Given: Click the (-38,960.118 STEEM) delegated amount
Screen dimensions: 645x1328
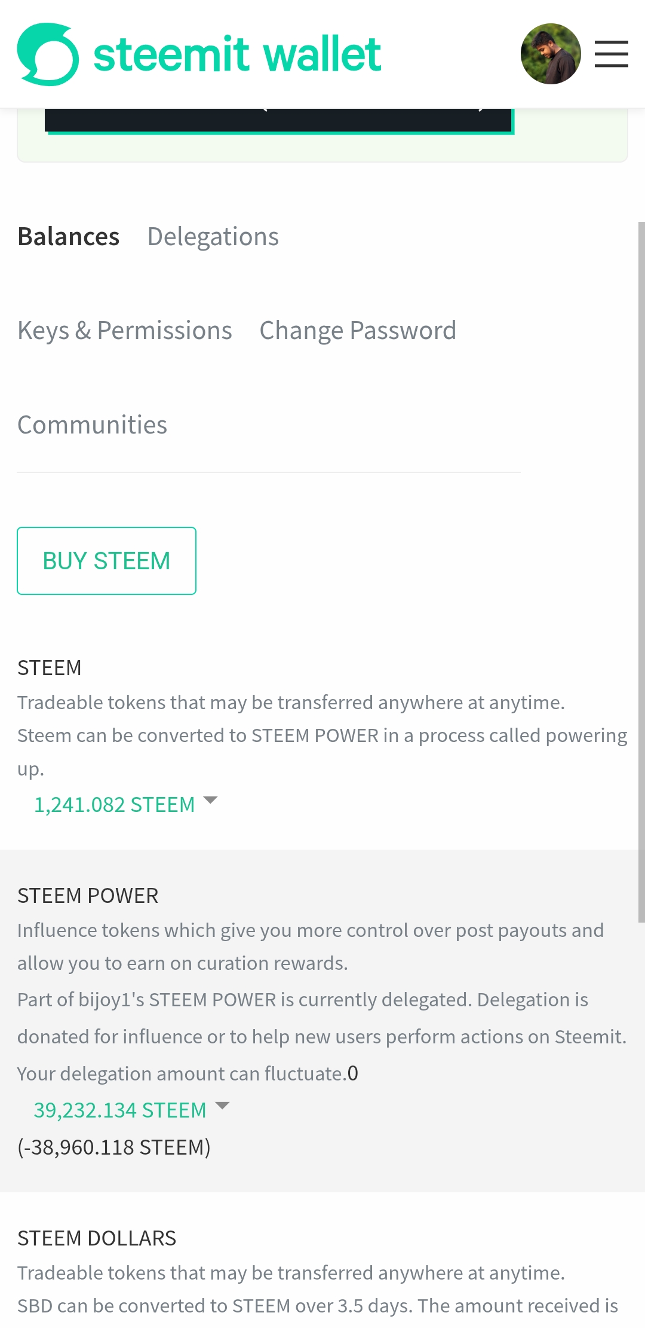Looking at the screenshot, I should 114,1147.
